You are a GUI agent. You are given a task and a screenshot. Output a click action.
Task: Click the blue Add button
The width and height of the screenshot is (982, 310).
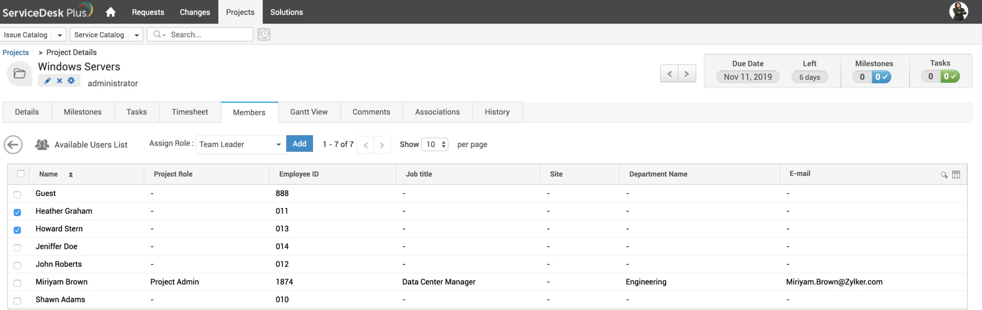coord(299,144)
